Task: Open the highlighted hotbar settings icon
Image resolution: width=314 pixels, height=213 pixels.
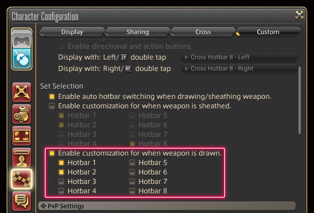Action: (x=22, y=179)
